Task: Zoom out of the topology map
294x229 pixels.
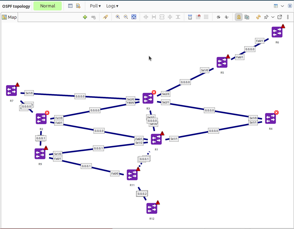Action: tap(125, 17)
